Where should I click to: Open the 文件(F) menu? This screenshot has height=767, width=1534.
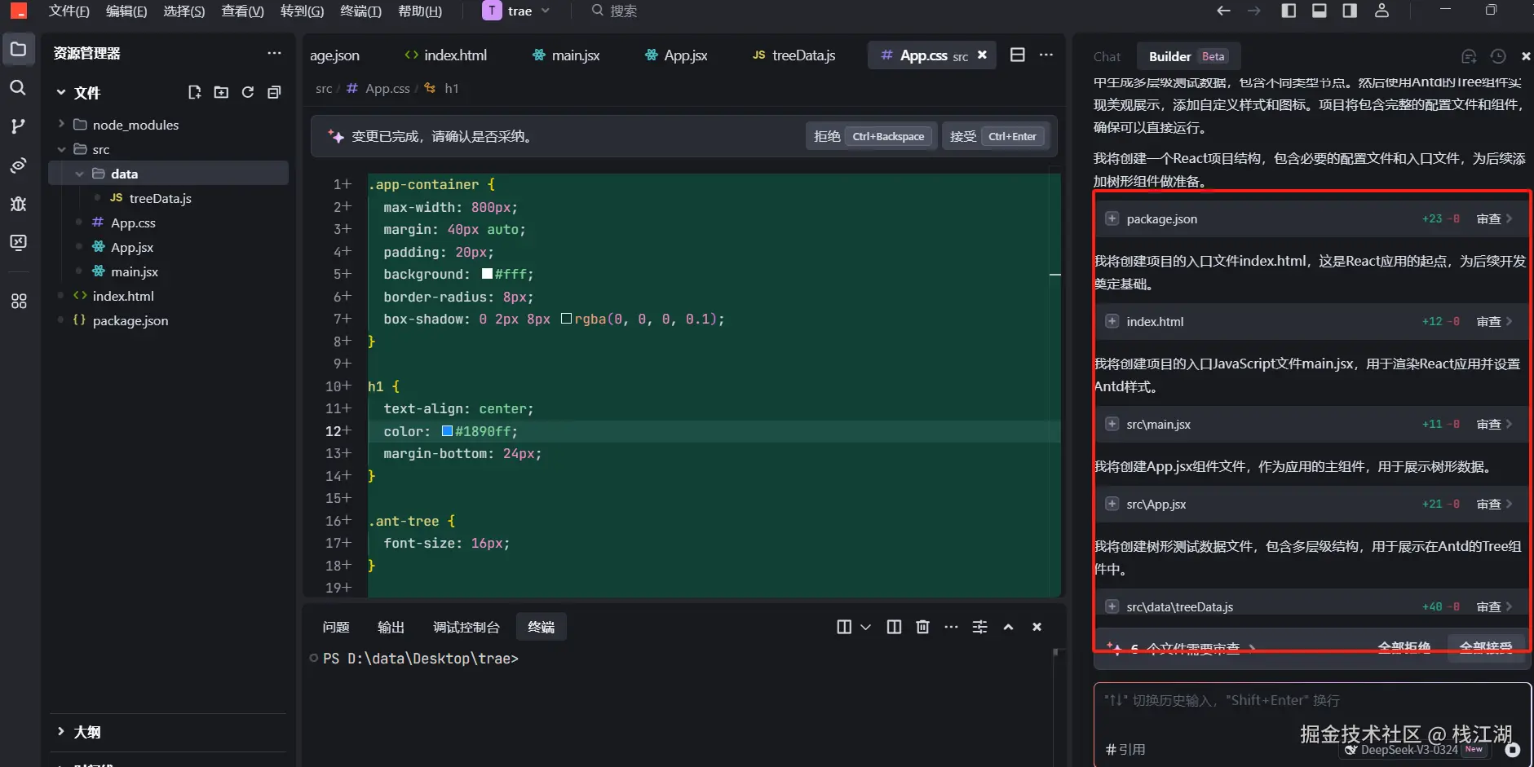click(69, 11)
